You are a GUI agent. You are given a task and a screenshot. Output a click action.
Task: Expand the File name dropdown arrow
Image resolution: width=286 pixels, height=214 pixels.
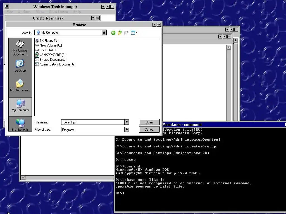point(127,122)
